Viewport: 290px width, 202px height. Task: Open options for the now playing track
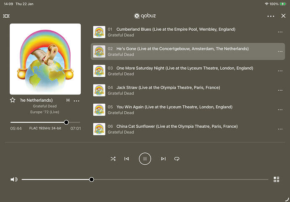[x=76, y=101]
